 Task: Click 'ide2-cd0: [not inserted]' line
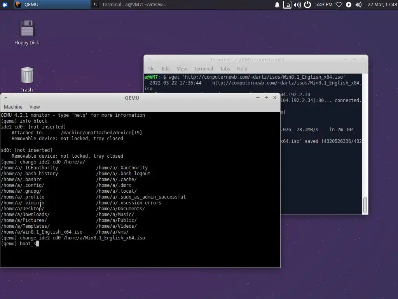tap(33, 127)
